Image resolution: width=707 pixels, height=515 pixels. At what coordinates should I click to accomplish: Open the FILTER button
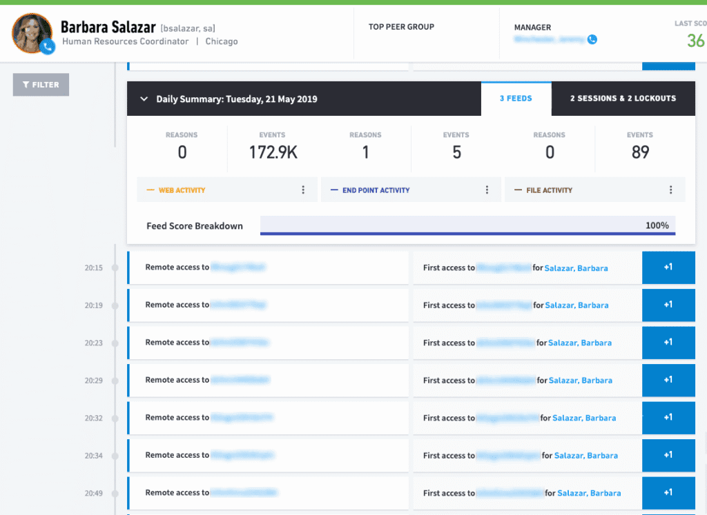point(41,85)
